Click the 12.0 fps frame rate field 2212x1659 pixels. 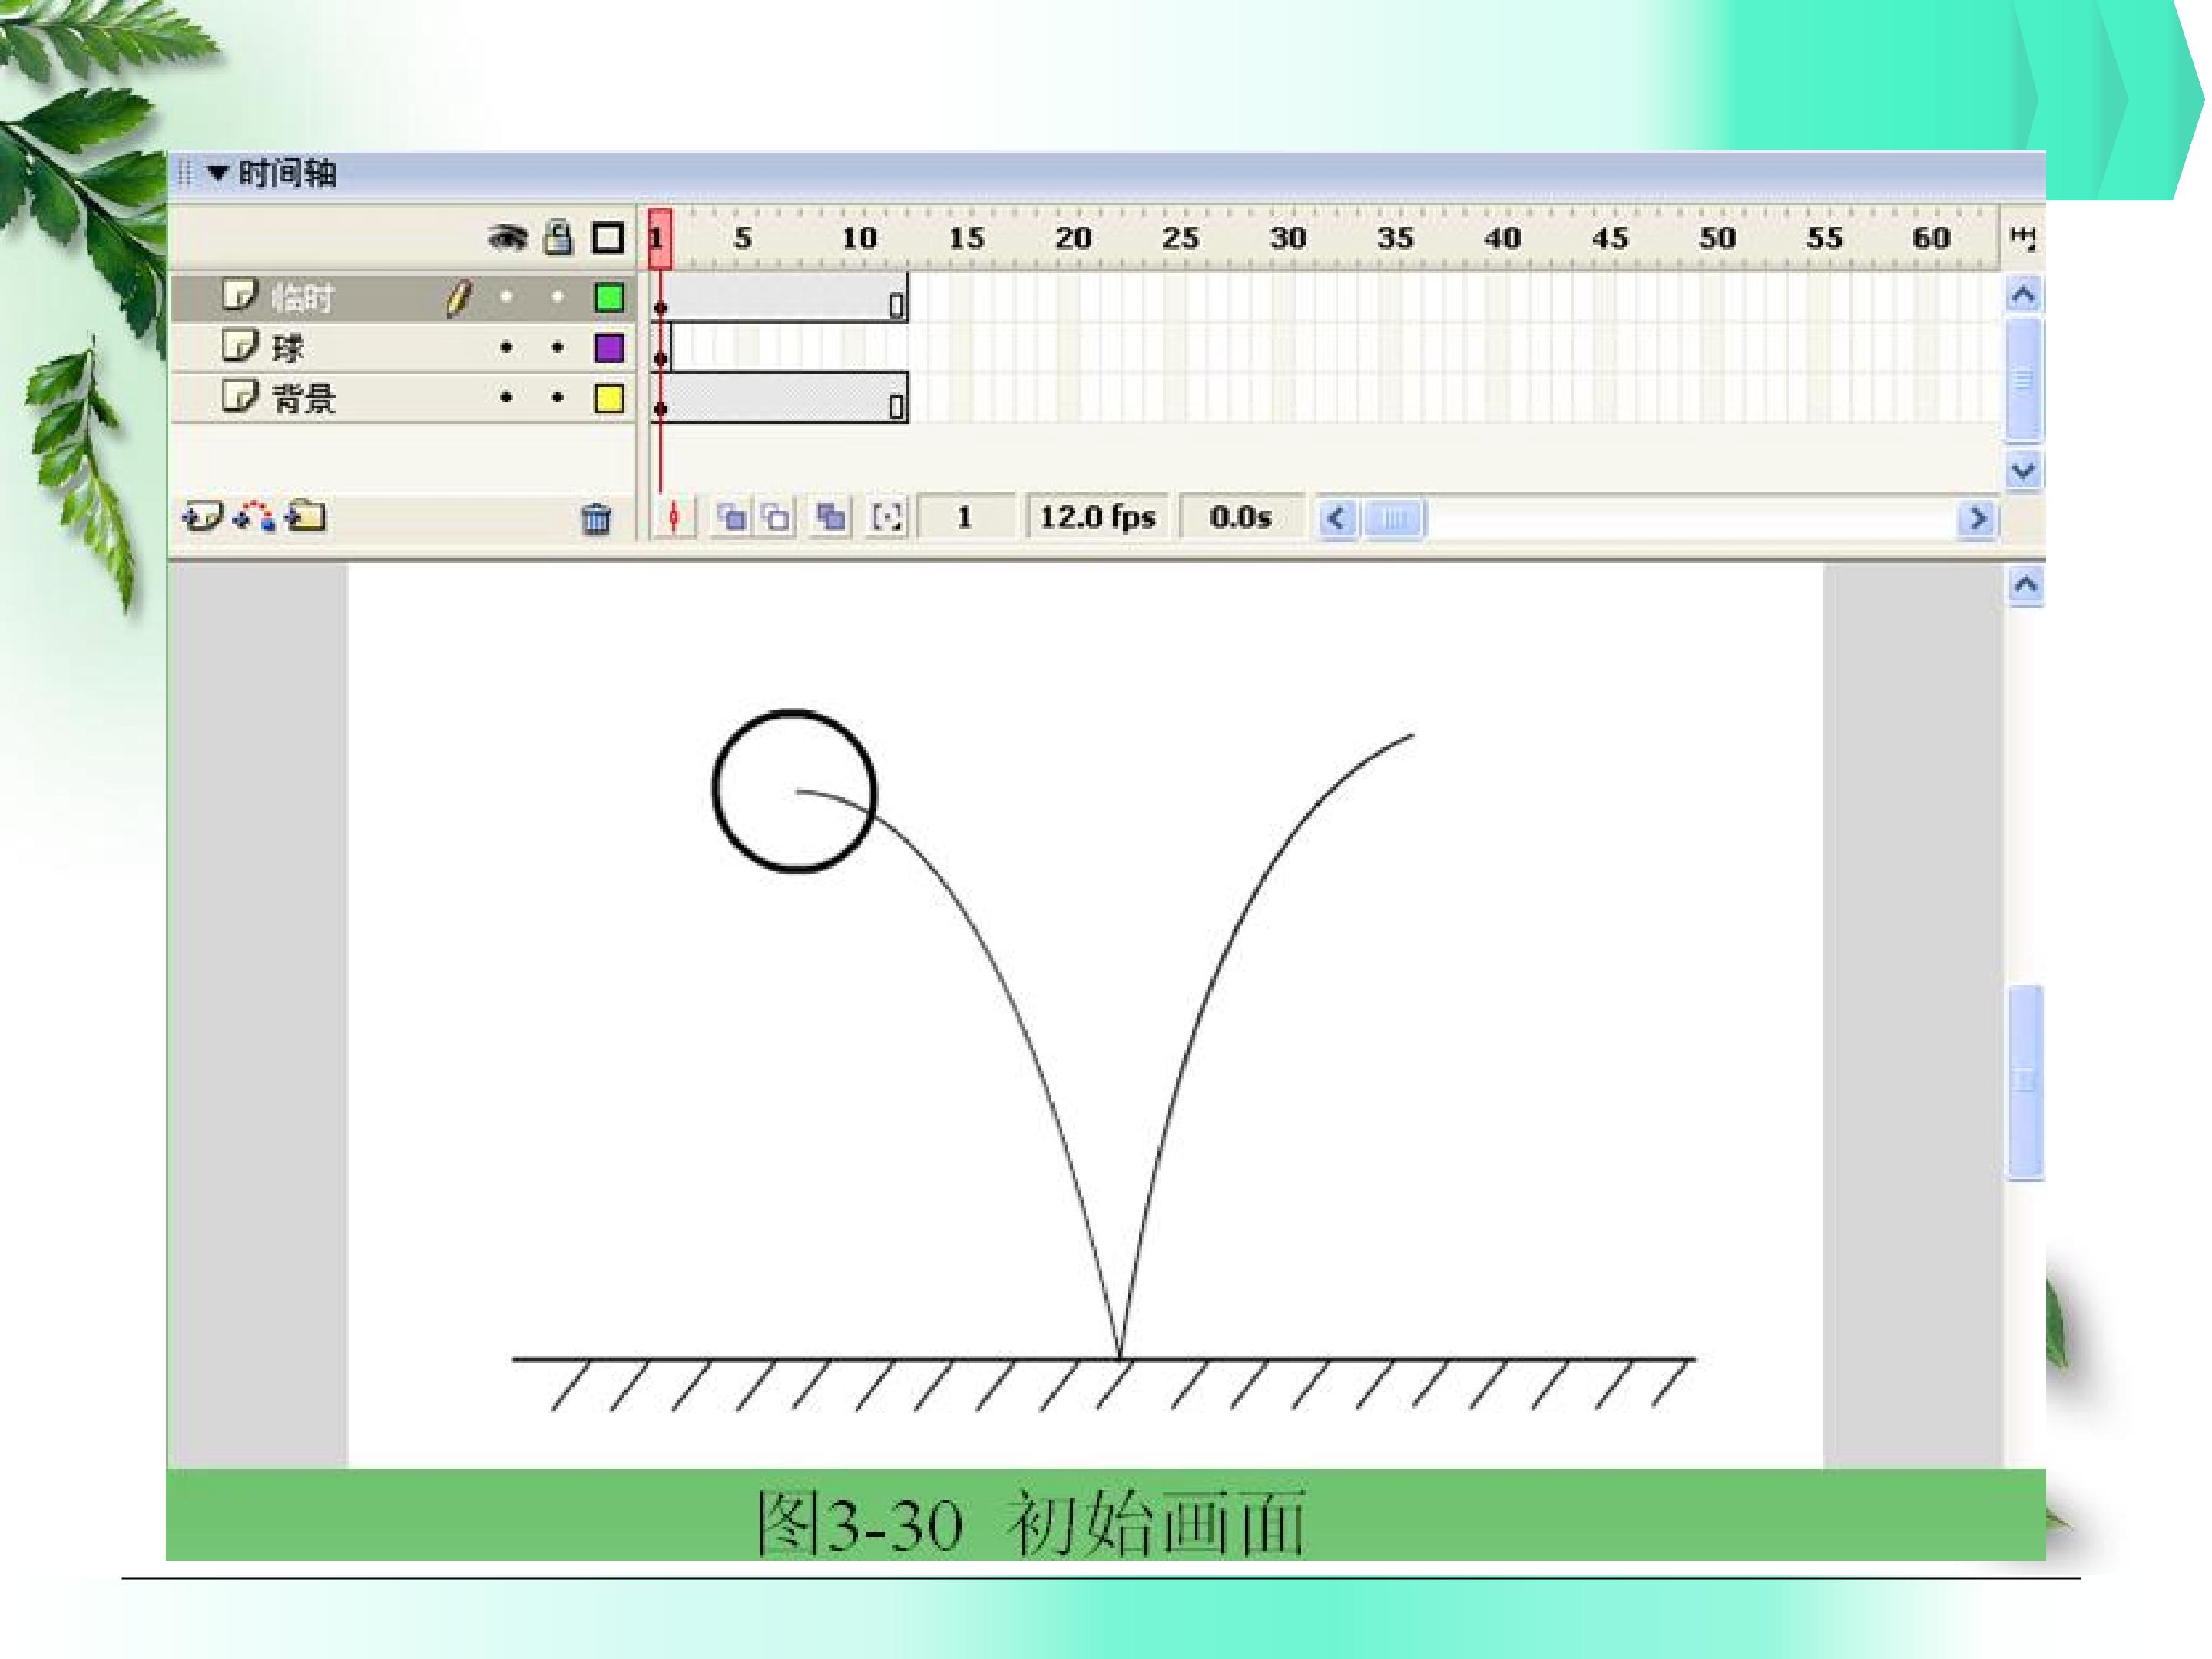coord(1098,517)
